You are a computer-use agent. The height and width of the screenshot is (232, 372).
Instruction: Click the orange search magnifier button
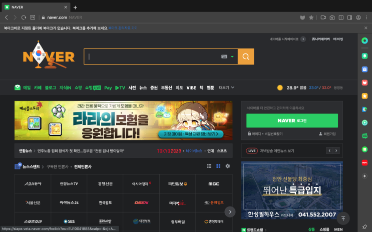coord(246,56)
